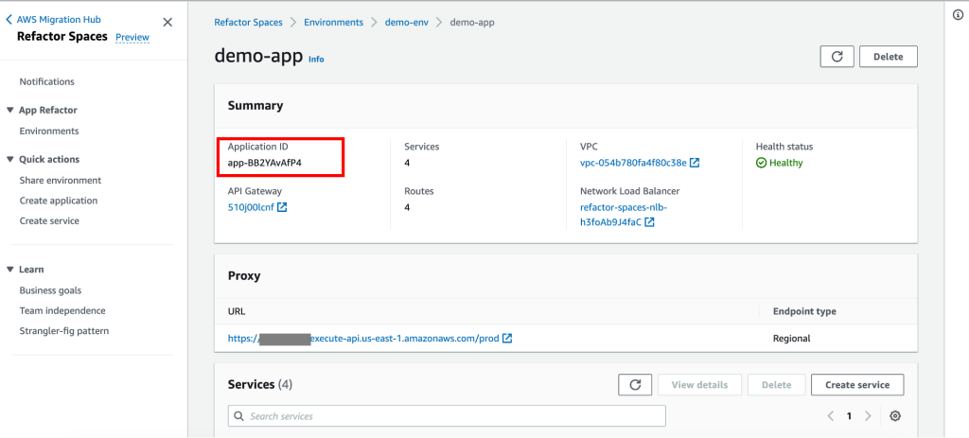Open Team independence learn topic
Screen dimensions: 969x438
click(62, 310)
